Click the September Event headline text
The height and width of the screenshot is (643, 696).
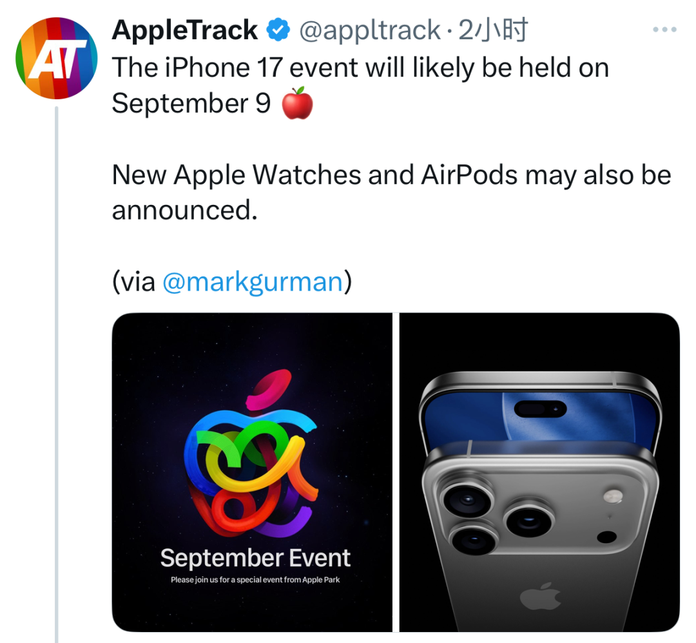[x=255, y=558]
